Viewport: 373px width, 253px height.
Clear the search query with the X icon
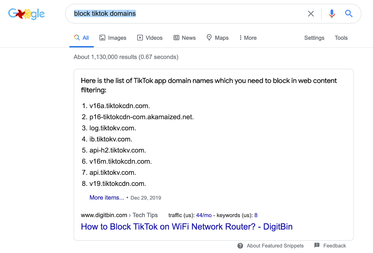311,14
